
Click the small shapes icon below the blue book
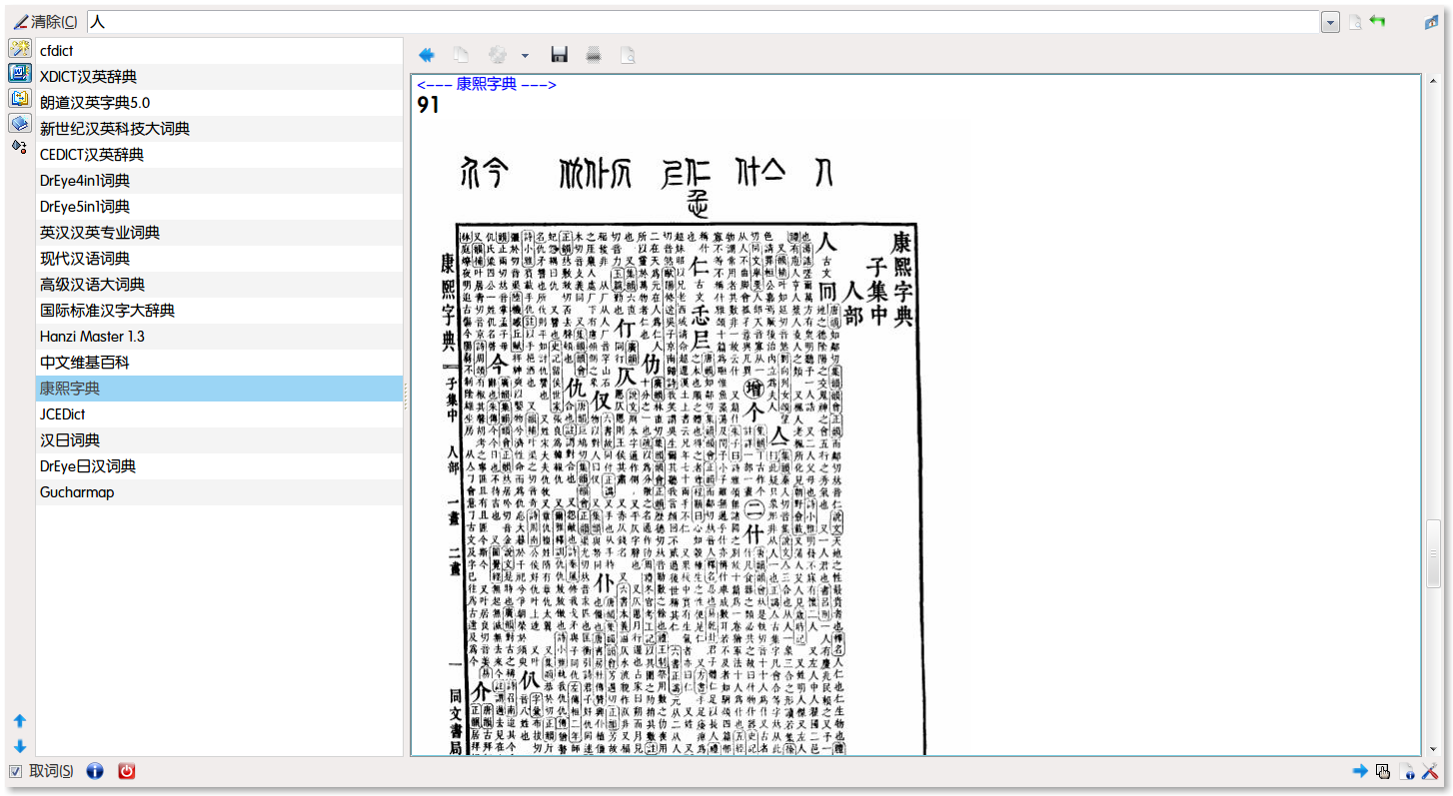tap(19, 146)
